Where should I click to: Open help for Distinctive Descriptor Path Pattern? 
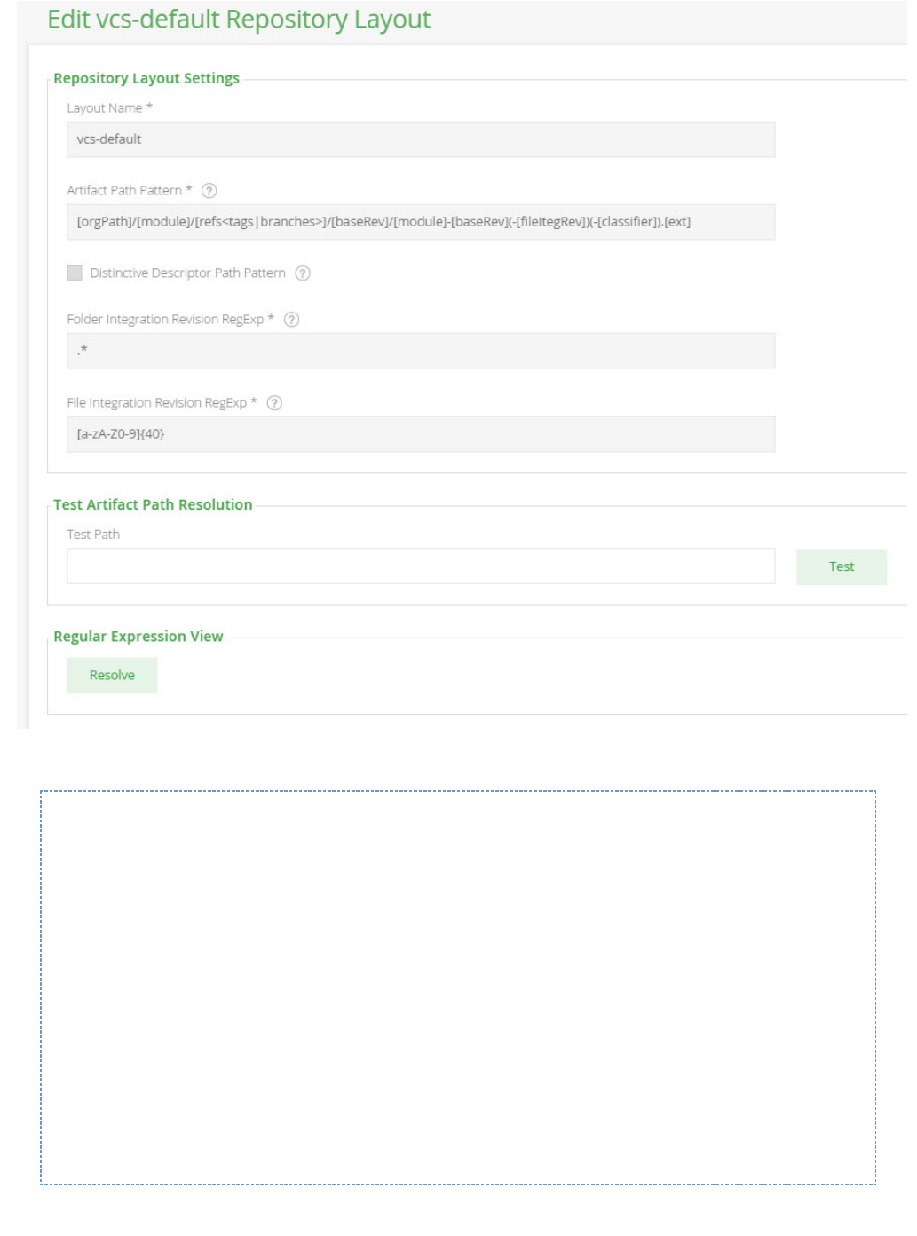click(x=303, y=273)
